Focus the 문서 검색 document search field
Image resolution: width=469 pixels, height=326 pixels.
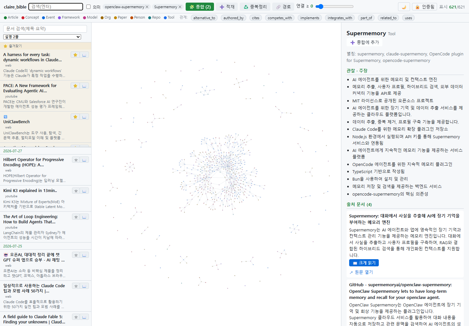pyautogui.click(x=45, y=29)
